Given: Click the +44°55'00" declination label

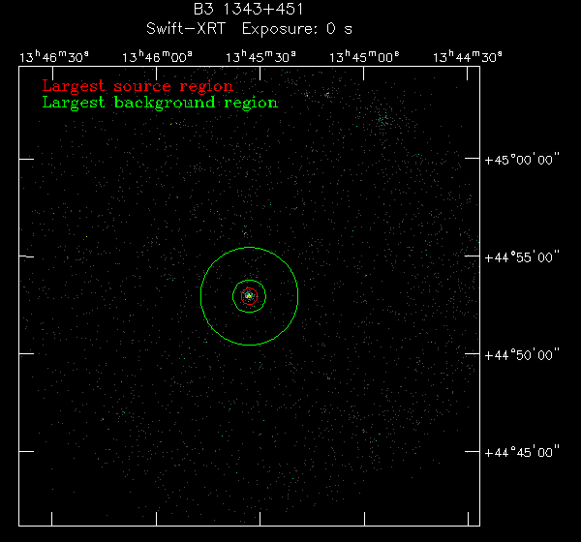Looking at the screenshot, I should tap(522, 257).
